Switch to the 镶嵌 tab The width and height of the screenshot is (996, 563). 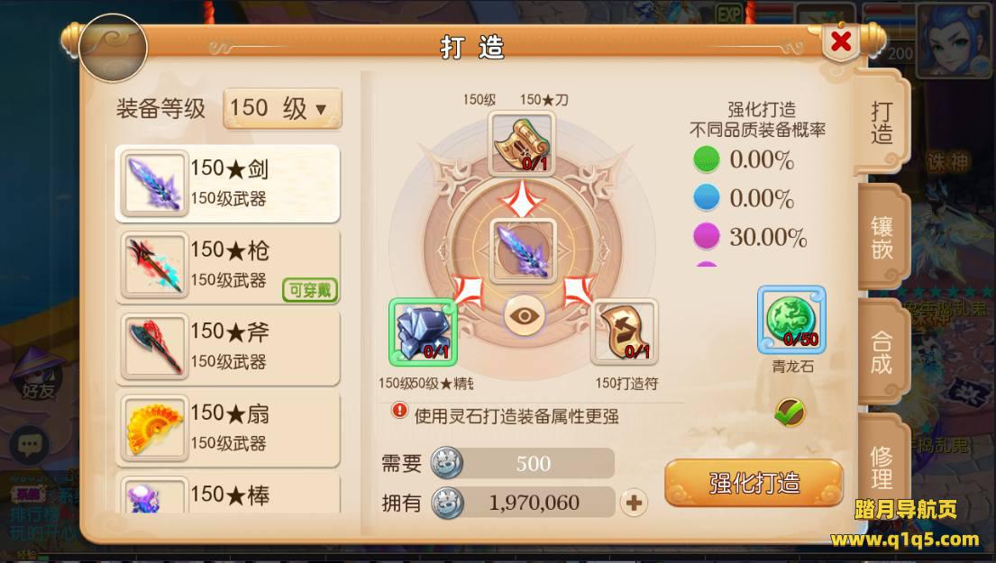pos(882,238)
